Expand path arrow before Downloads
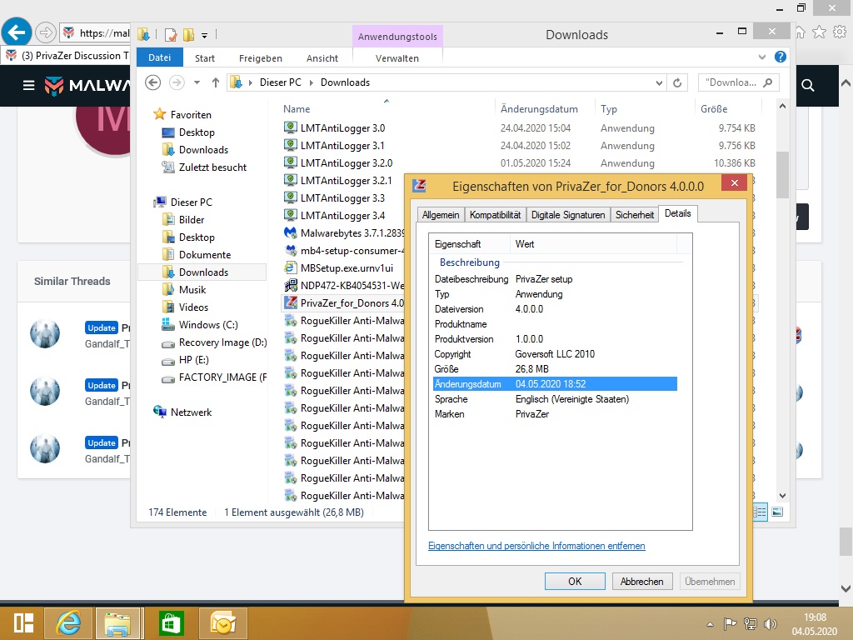The height and width of the screenshot is (640, 853). (312, 82)
